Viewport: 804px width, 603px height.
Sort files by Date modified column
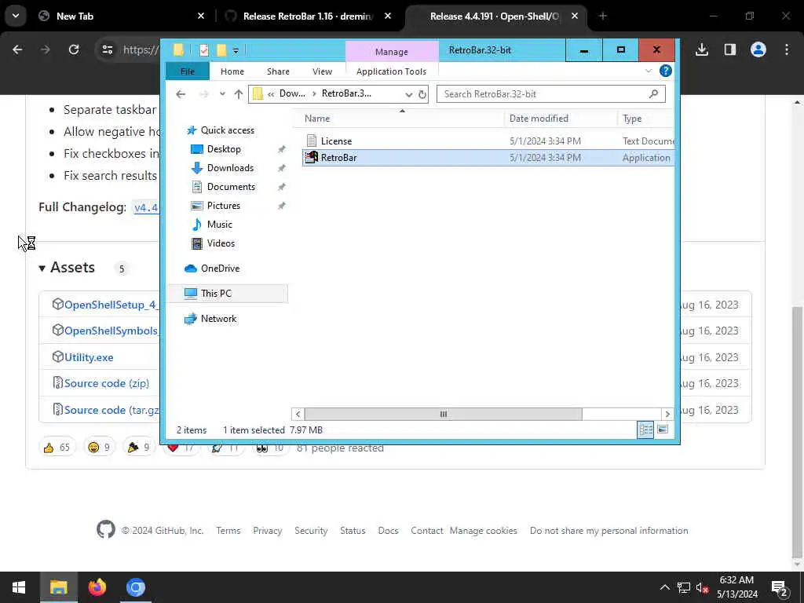(x=539, y=119)
